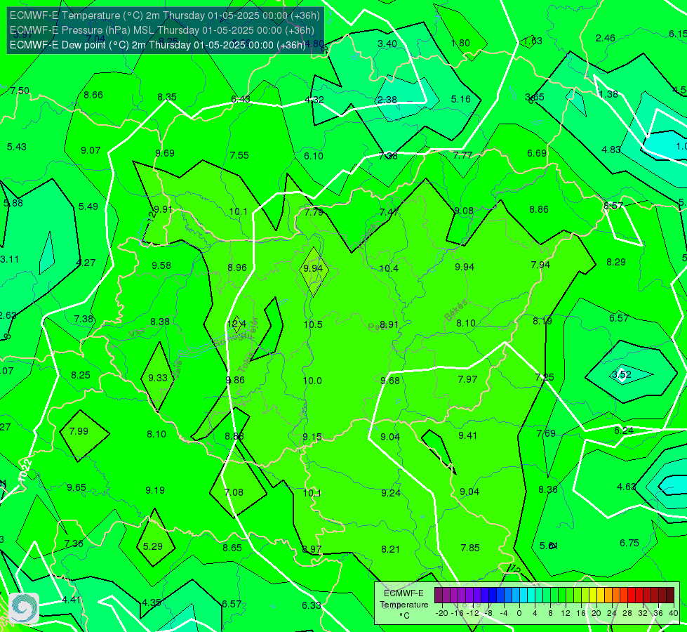This screenshot has width=687, height=632.
Task: Select the ECMWF-E Temperature 2m layer title
Action: (x=165, y=15)
